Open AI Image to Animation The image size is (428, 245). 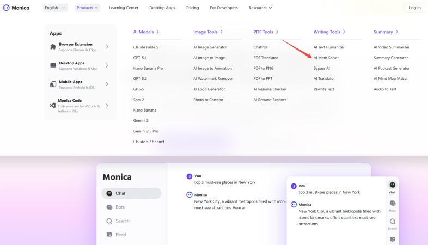(x=212, y=68)
